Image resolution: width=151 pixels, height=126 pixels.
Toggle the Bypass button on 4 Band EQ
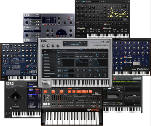40,15
